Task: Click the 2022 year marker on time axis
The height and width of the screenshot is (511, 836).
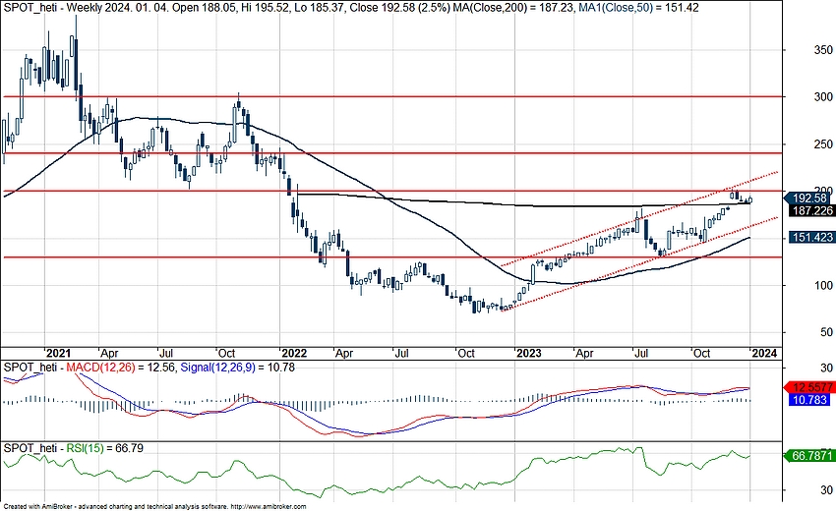Action: click(x=293, y=352)
